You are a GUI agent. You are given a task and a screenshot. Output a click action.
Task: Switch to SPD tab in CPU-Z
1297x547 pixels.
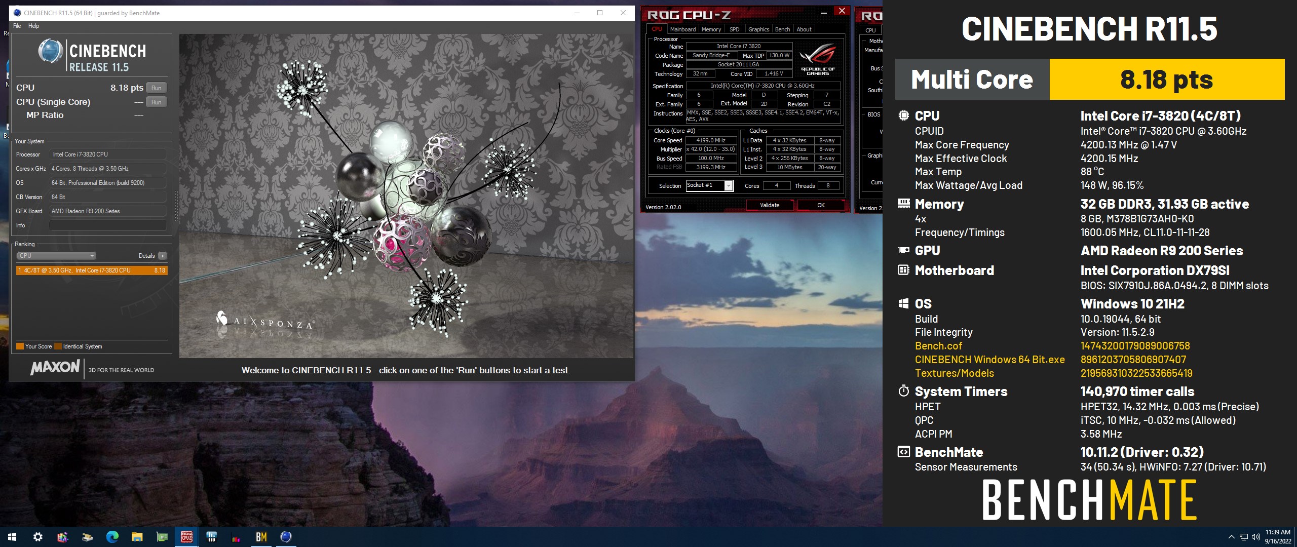(x=734, y=29)
